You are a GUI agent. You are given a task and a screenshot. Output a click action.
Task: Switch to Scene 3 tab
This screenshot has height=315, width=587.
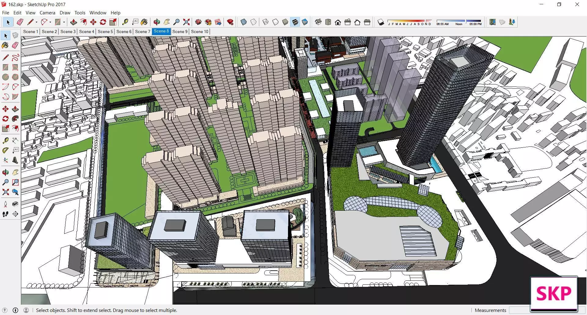[x=68, y=31]
